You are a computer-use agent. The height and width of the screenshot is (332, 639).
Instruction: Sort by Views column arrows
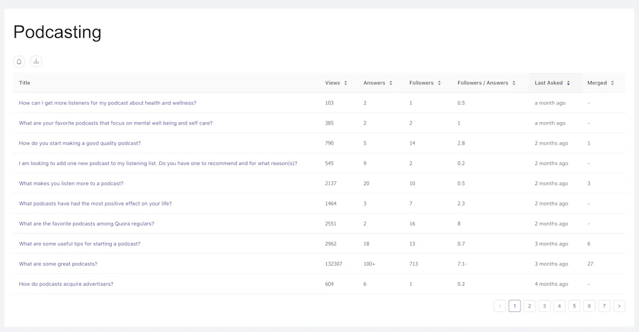[346, 83]
